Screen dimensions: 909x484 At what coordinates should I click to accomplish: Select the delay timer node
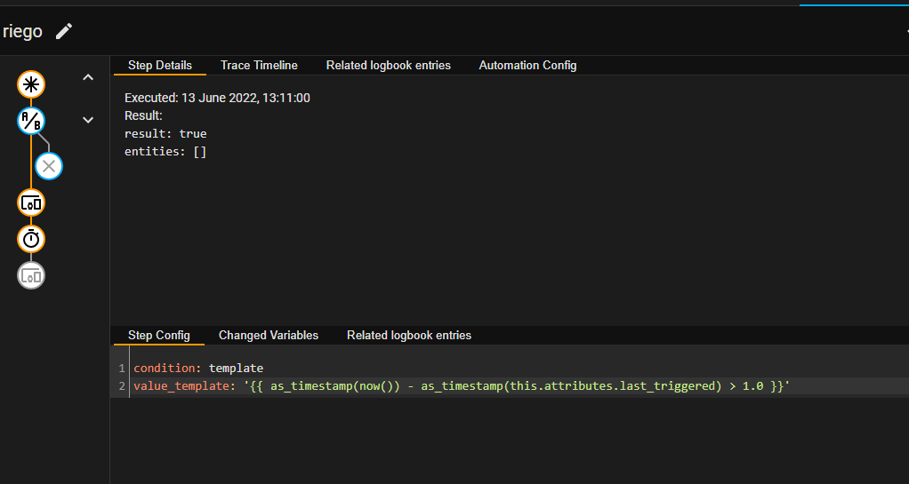[31, 239]
